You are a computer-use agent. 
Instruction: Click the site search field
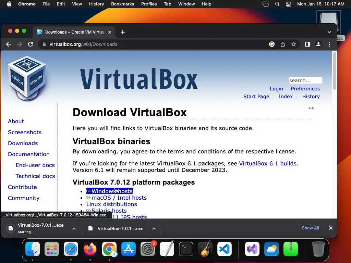tap(305, 80)
